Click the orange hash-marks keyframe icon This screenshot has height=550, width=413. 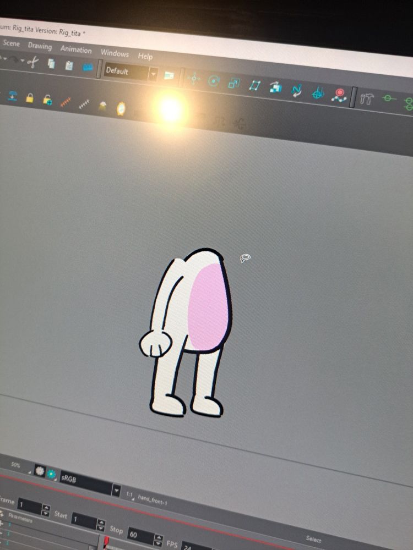(x=66, y=102)
